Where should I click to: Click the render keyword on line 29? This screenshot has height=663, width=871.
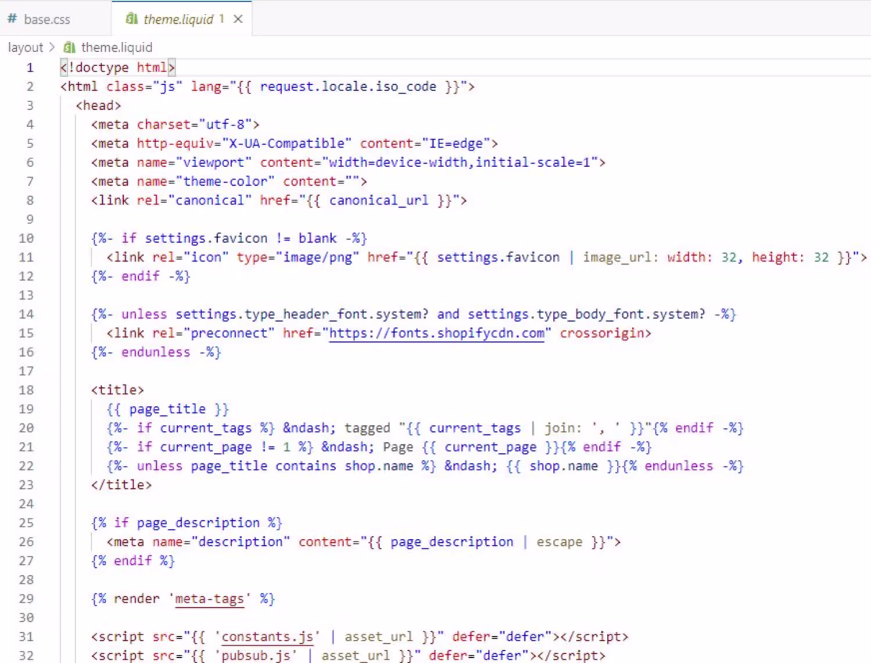point(136,599)
